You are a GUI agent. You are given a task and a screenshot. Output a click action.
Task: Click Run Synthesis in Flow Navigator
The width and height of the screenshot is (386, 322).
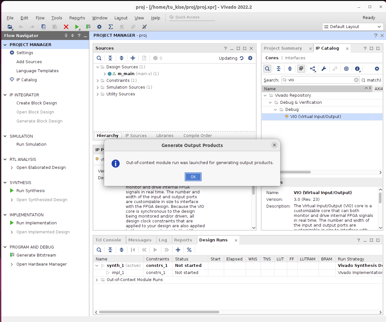click(31, 191)
